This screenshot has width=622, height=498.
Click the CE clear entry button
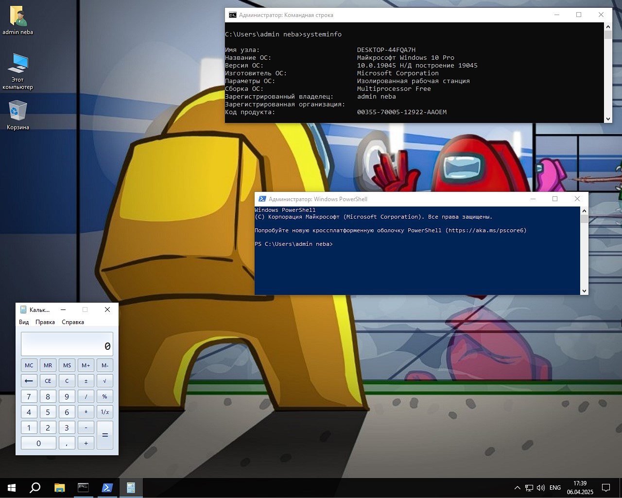pos(48,381)
